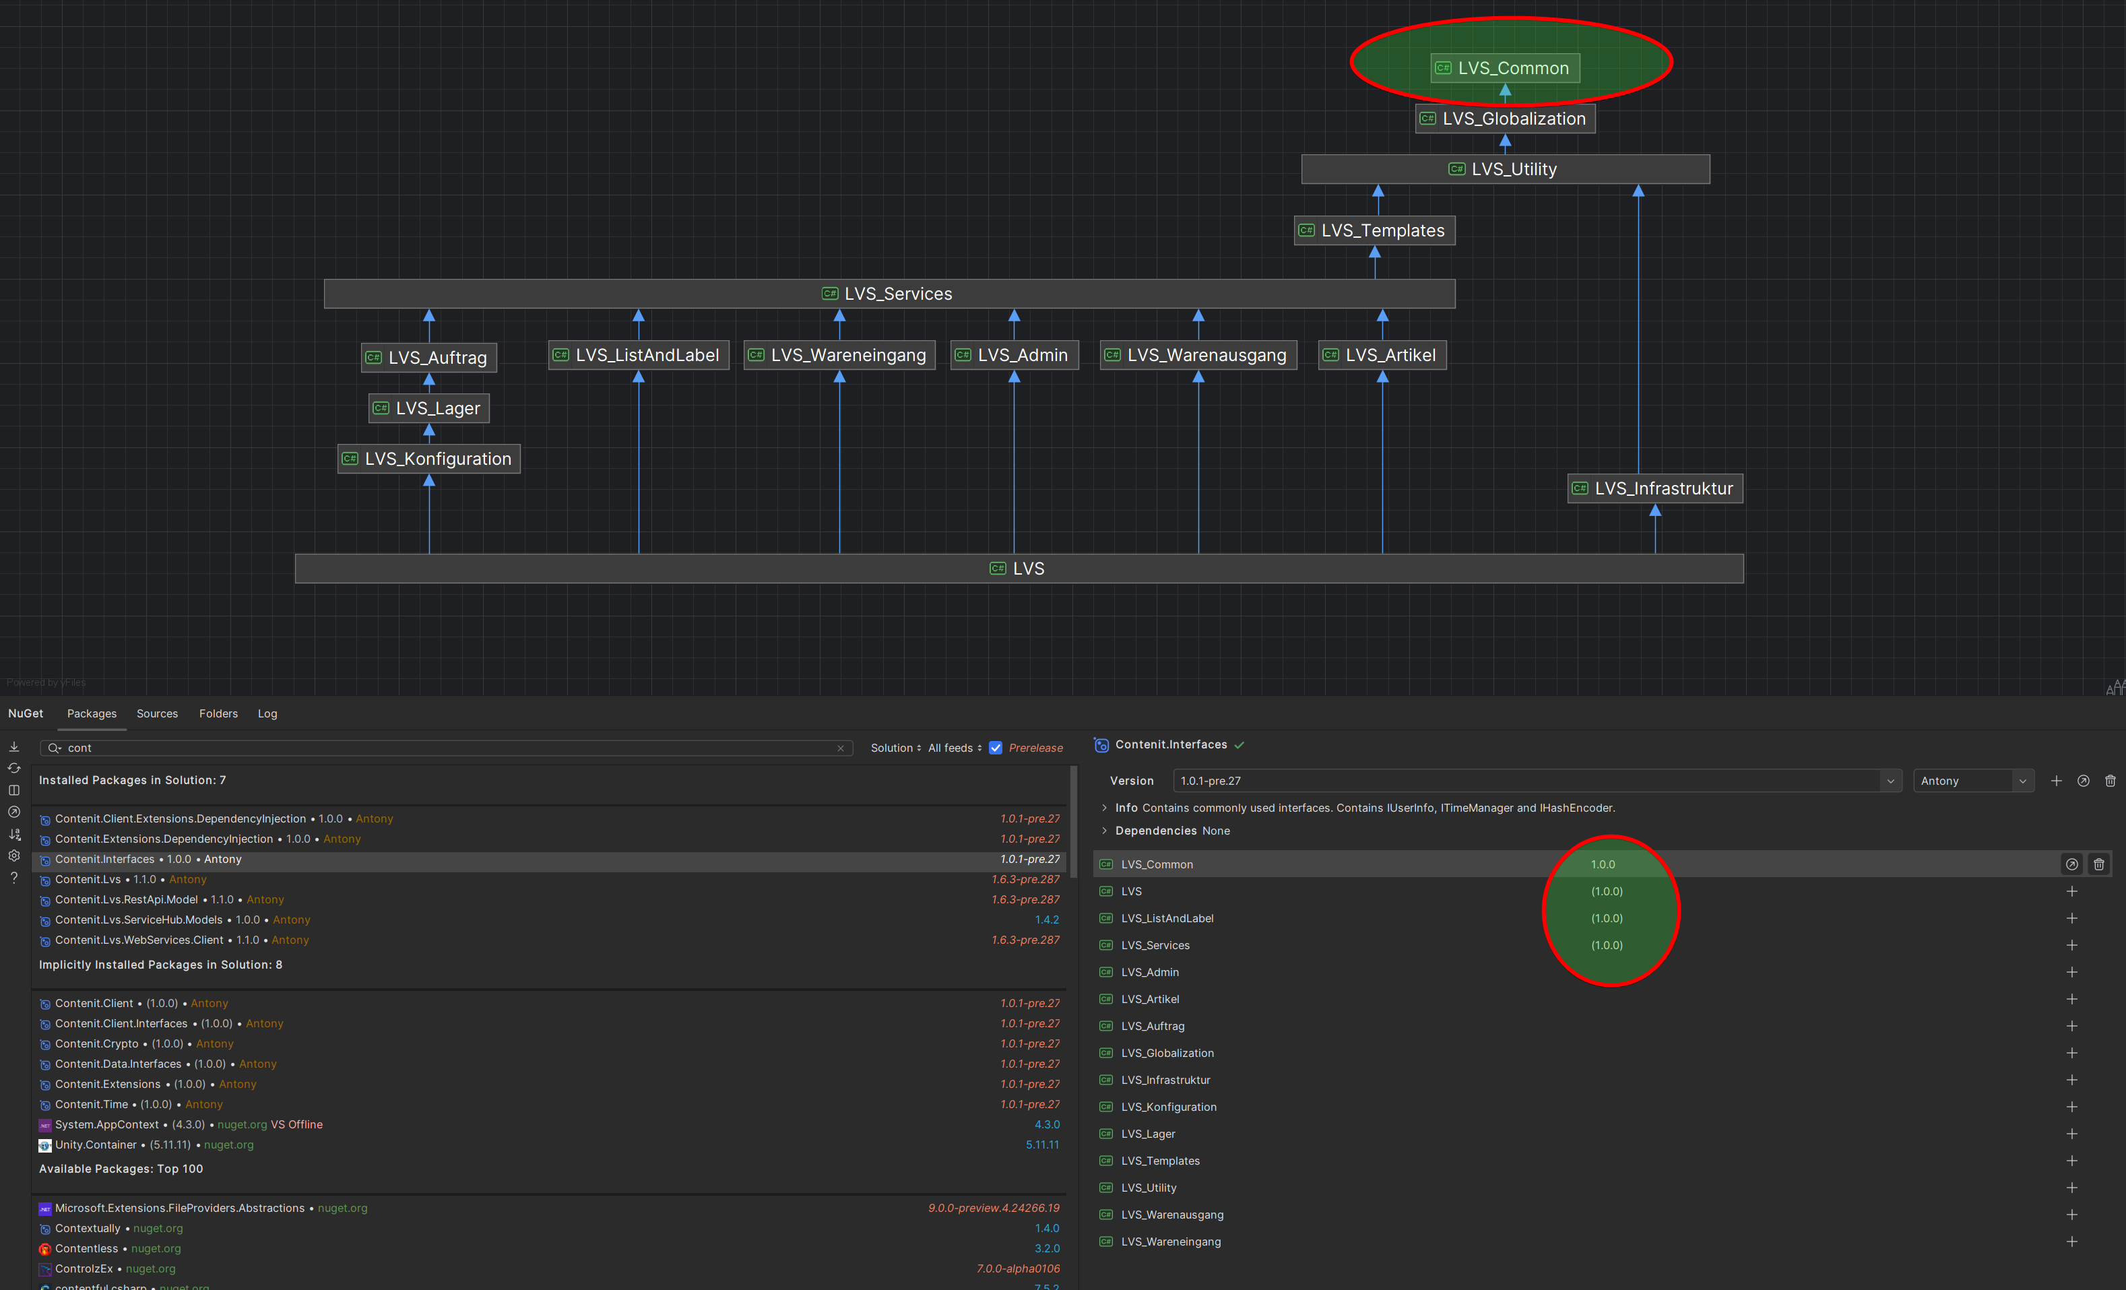This screenshot has width=2126, height=1290.
Task: Click the sort alphabetically icon
Action: coord(13,835)
